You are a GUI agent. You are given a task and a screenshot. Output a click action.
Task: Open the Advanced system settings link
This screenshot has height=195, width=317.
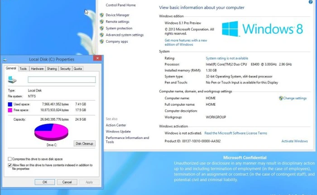[x=125, y=35]
